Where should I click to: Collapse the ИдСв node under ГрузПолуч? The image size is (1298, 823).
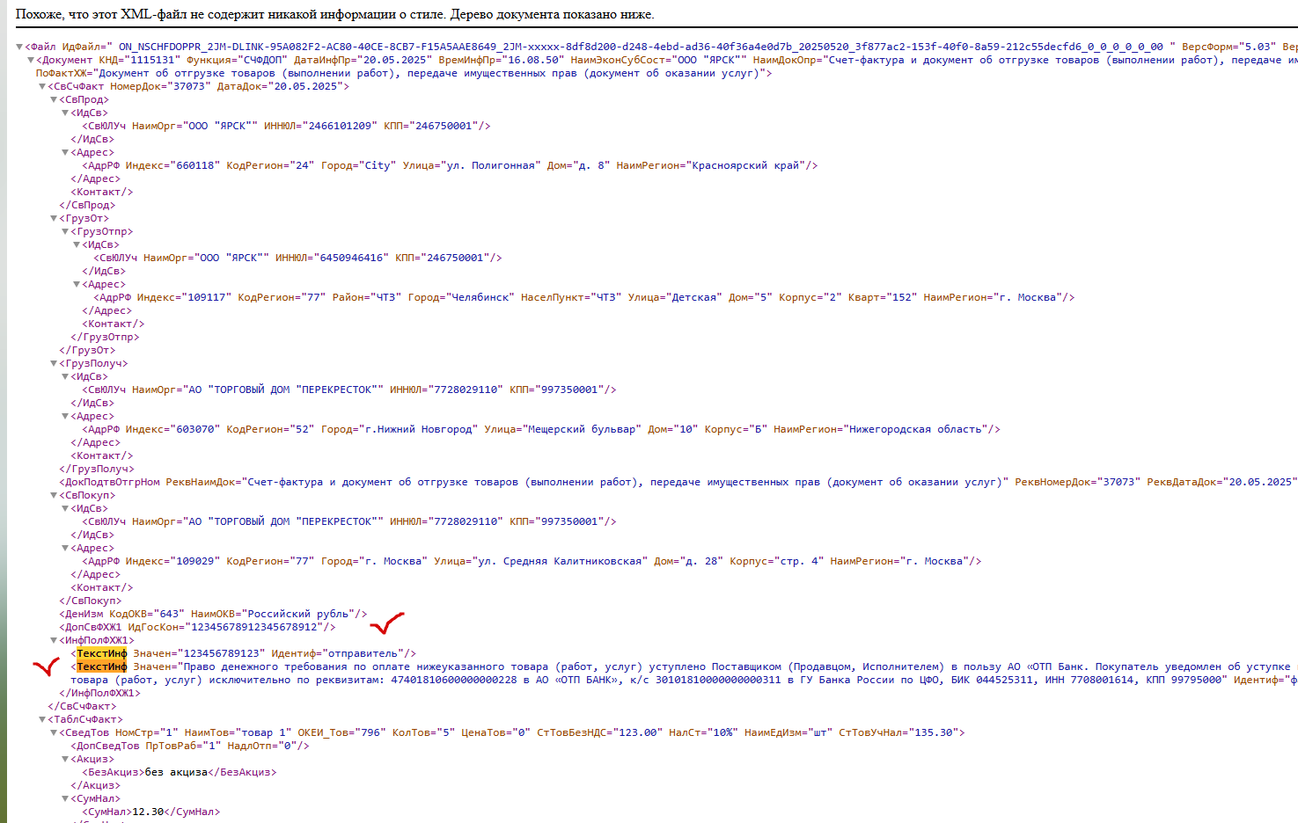[x=65, y=376]
